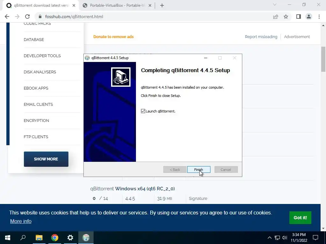Click the scrollbar down arrow
The height and width of the screenshot is (244, 326).
pyautogui.click(x=323, y=228)
